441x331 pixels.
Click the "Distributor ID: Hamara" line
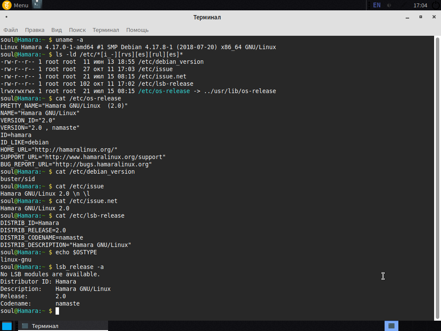coord(38,281)
